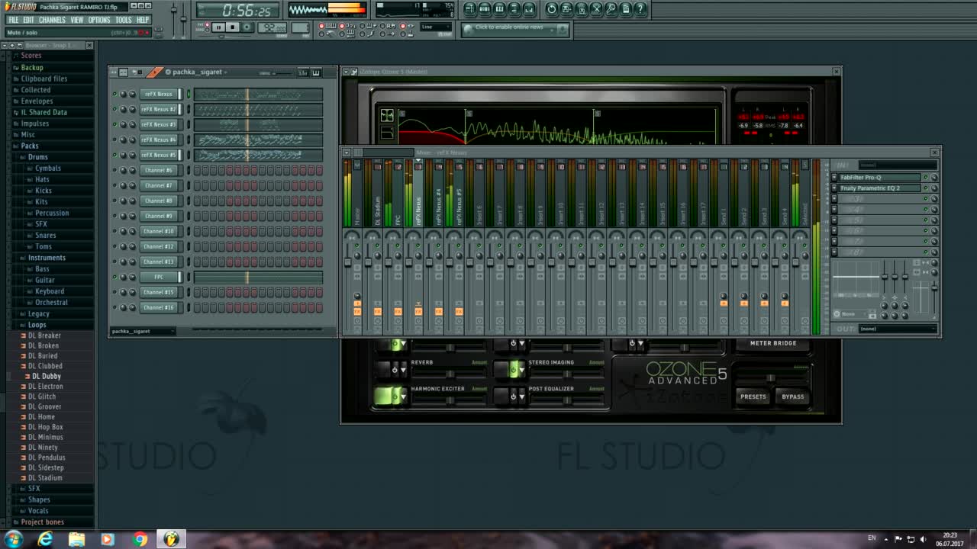Select the DL Dubby loop item
Screen dimensions: 977x549
[x=46, y=376]
